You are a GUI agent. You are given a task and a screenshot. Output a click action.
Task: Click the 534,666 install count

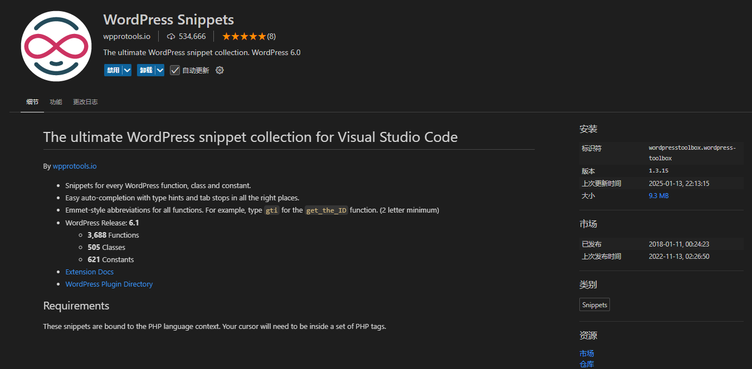click(x=192, y=36)
